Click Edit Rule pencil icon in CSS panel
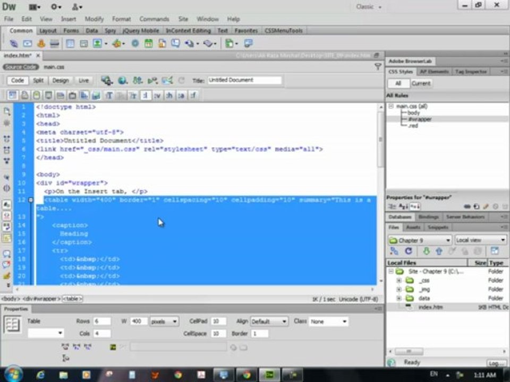510x382 pixels. (x=485, y=206)
